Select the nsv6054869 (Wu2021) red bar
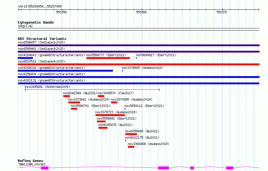The height and width of the screenshot is (171, 268). [x=131, y=134]
